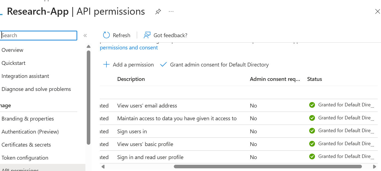
Task: Click the left arrow of horizontal scrollbar
Action: coord(103,166)
